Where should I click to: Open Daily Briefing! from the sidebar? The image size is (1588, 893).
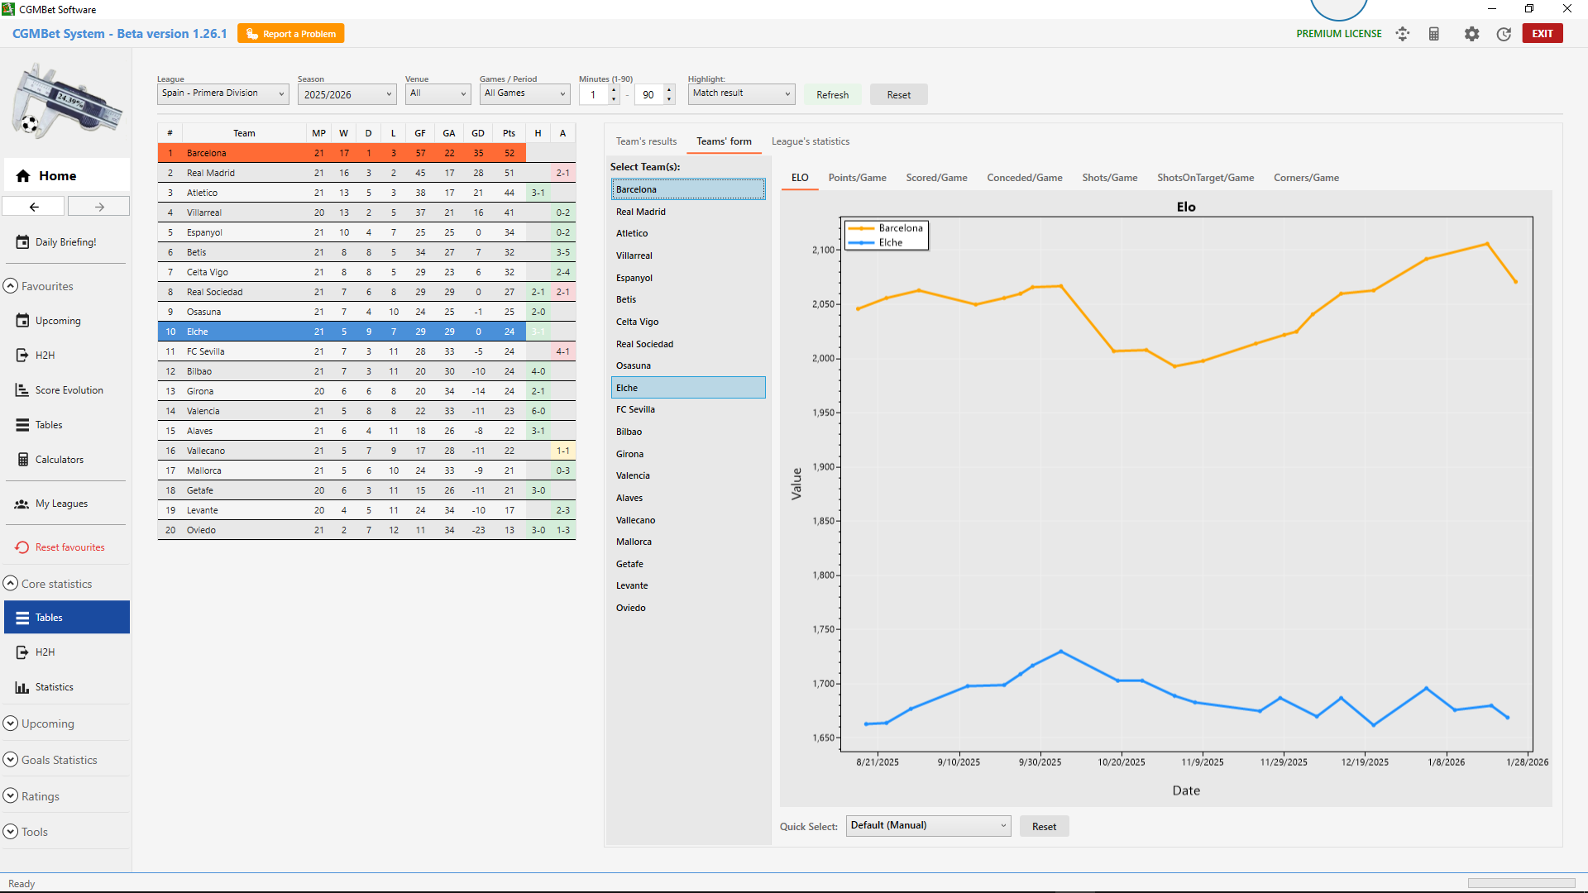[x=66, y=241]
